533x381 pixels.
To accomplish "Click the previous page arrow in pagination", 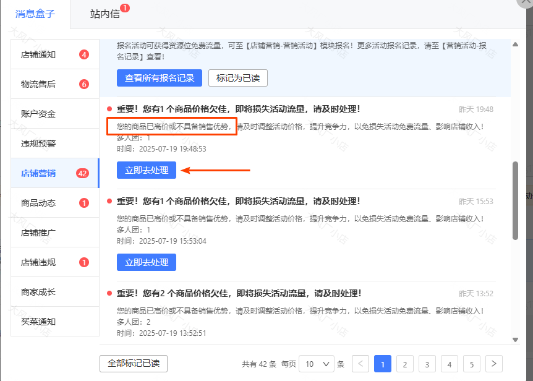I will (x=360, y=364).
